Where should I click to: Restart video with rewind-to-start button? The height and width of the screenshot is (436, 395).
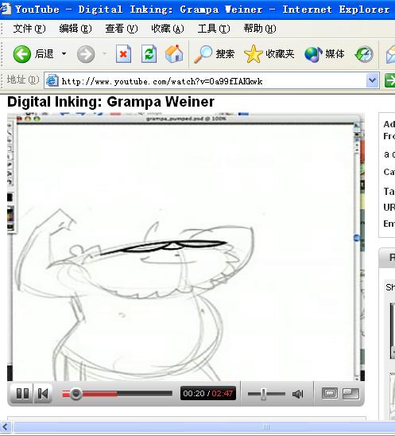pyautogui.click(x=43, y=394)
